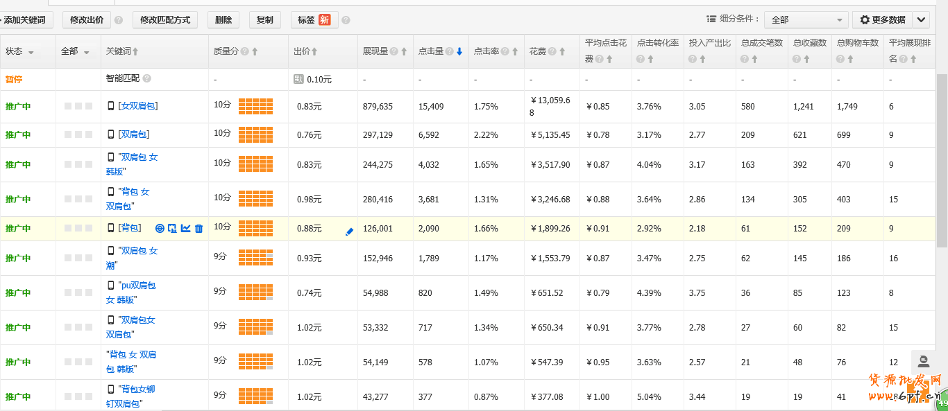Expand the 全部 column filter dropdown in table header
The width and height of the screenshot is (948, 411).
tap(87, 52)
